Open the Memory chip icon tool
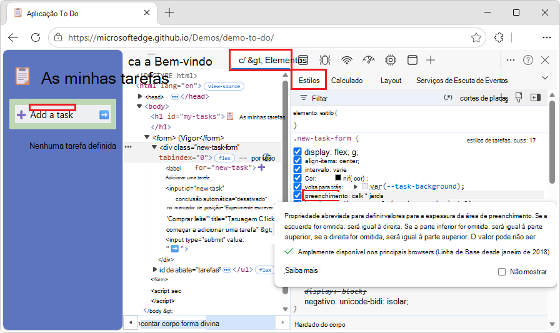 coord(391,60)
